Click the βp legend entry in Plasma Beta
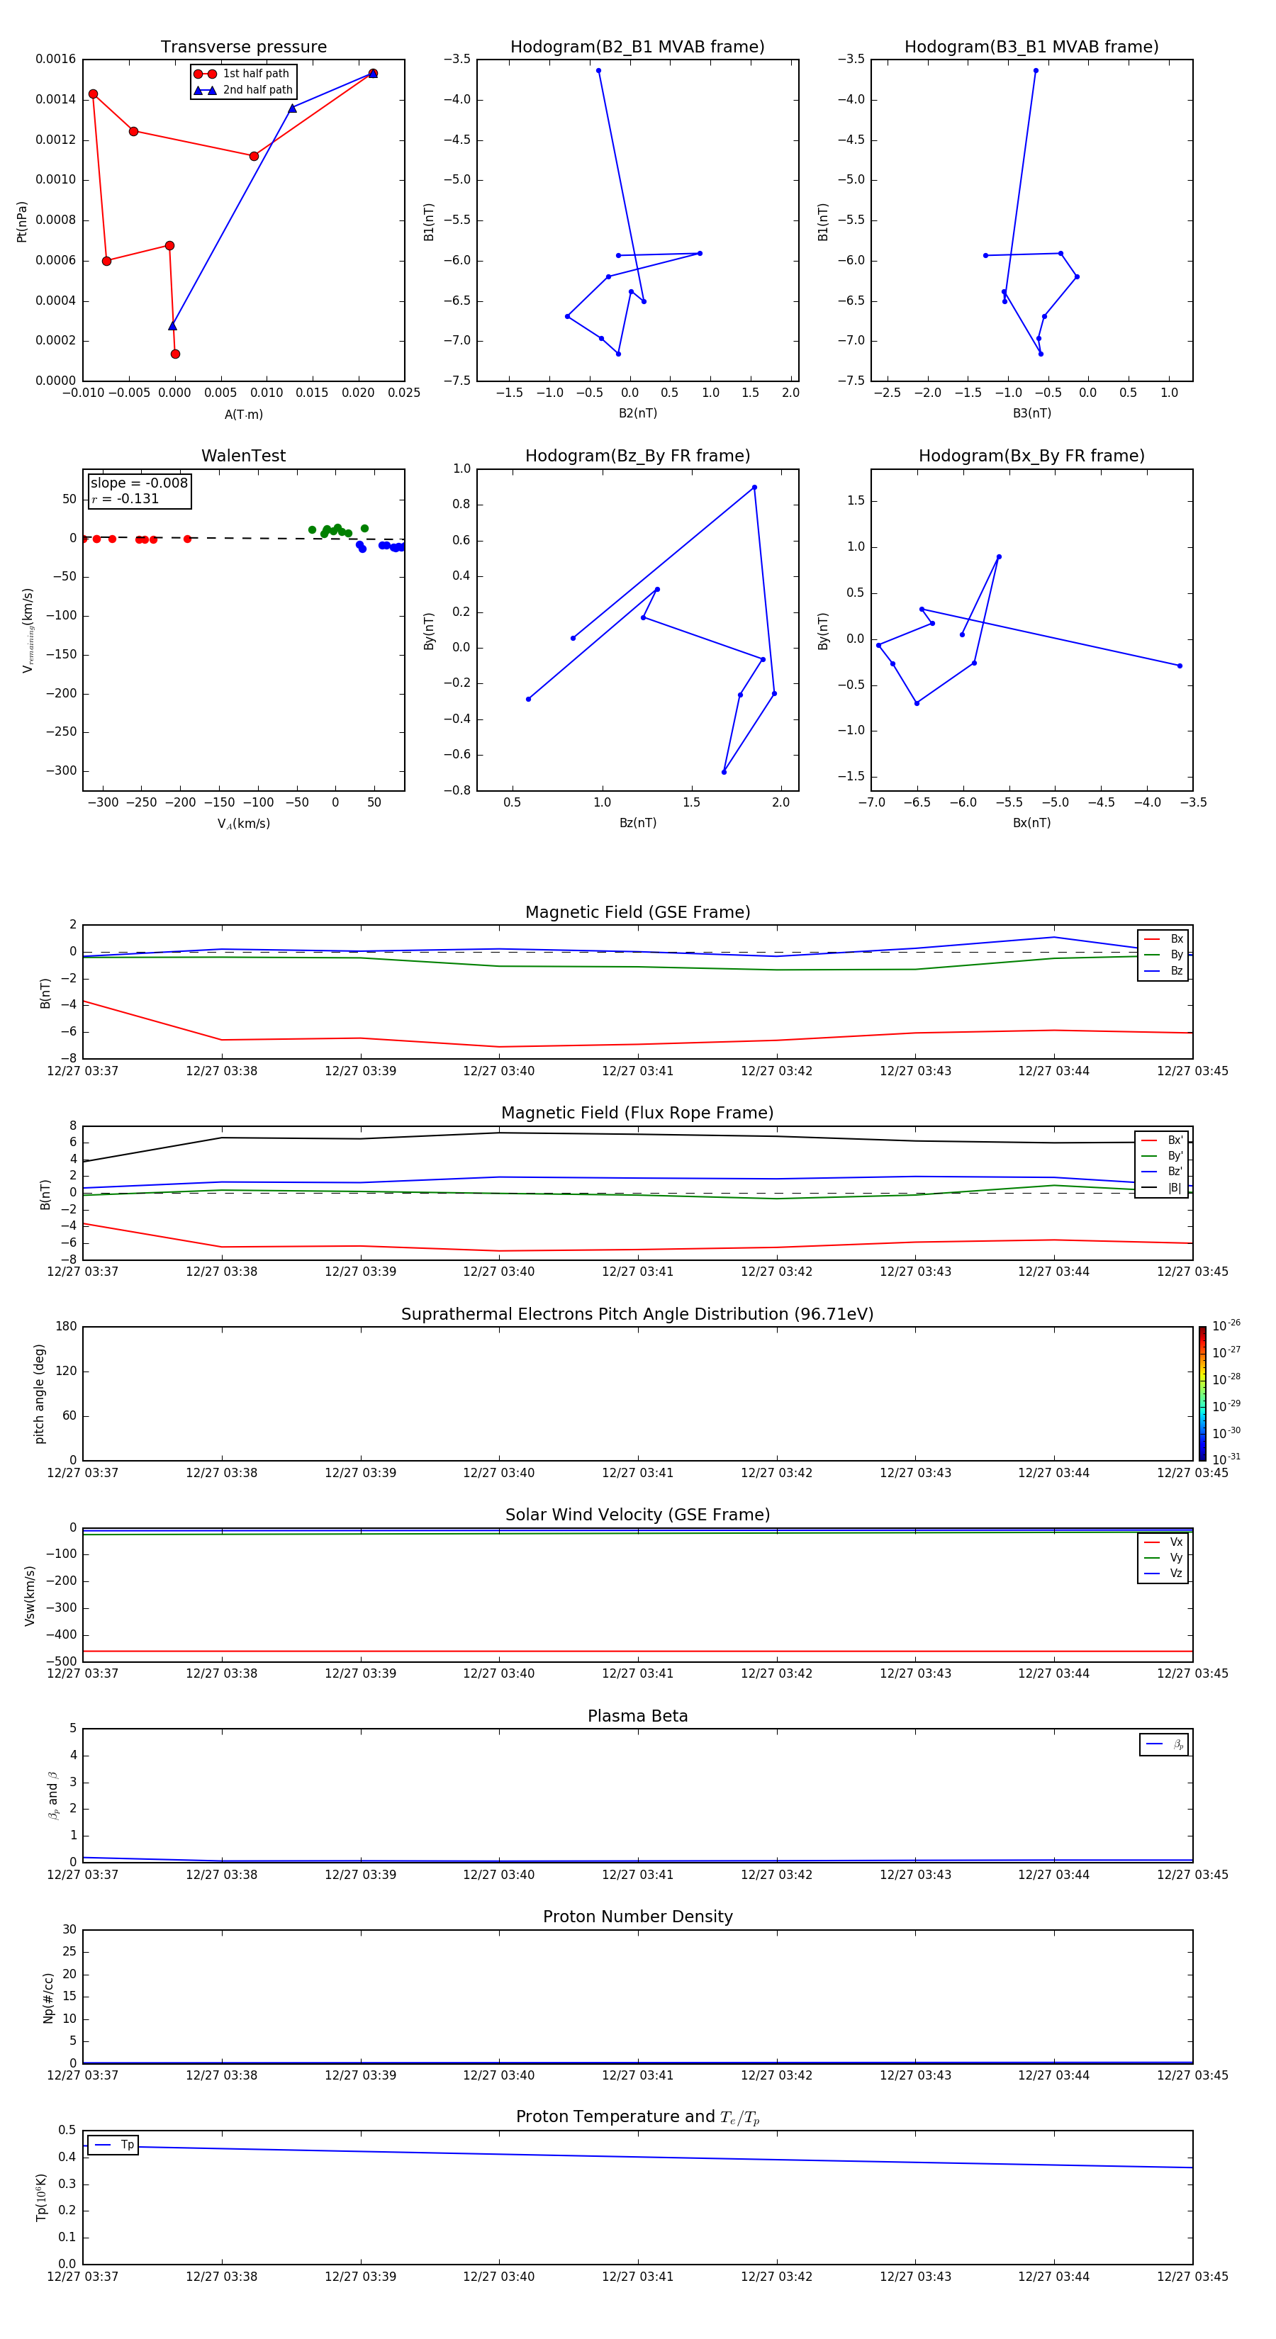Image resolution: width=1276 pixels, height=2339 pixels. pyautogui.click(x=1164, y=1744)
